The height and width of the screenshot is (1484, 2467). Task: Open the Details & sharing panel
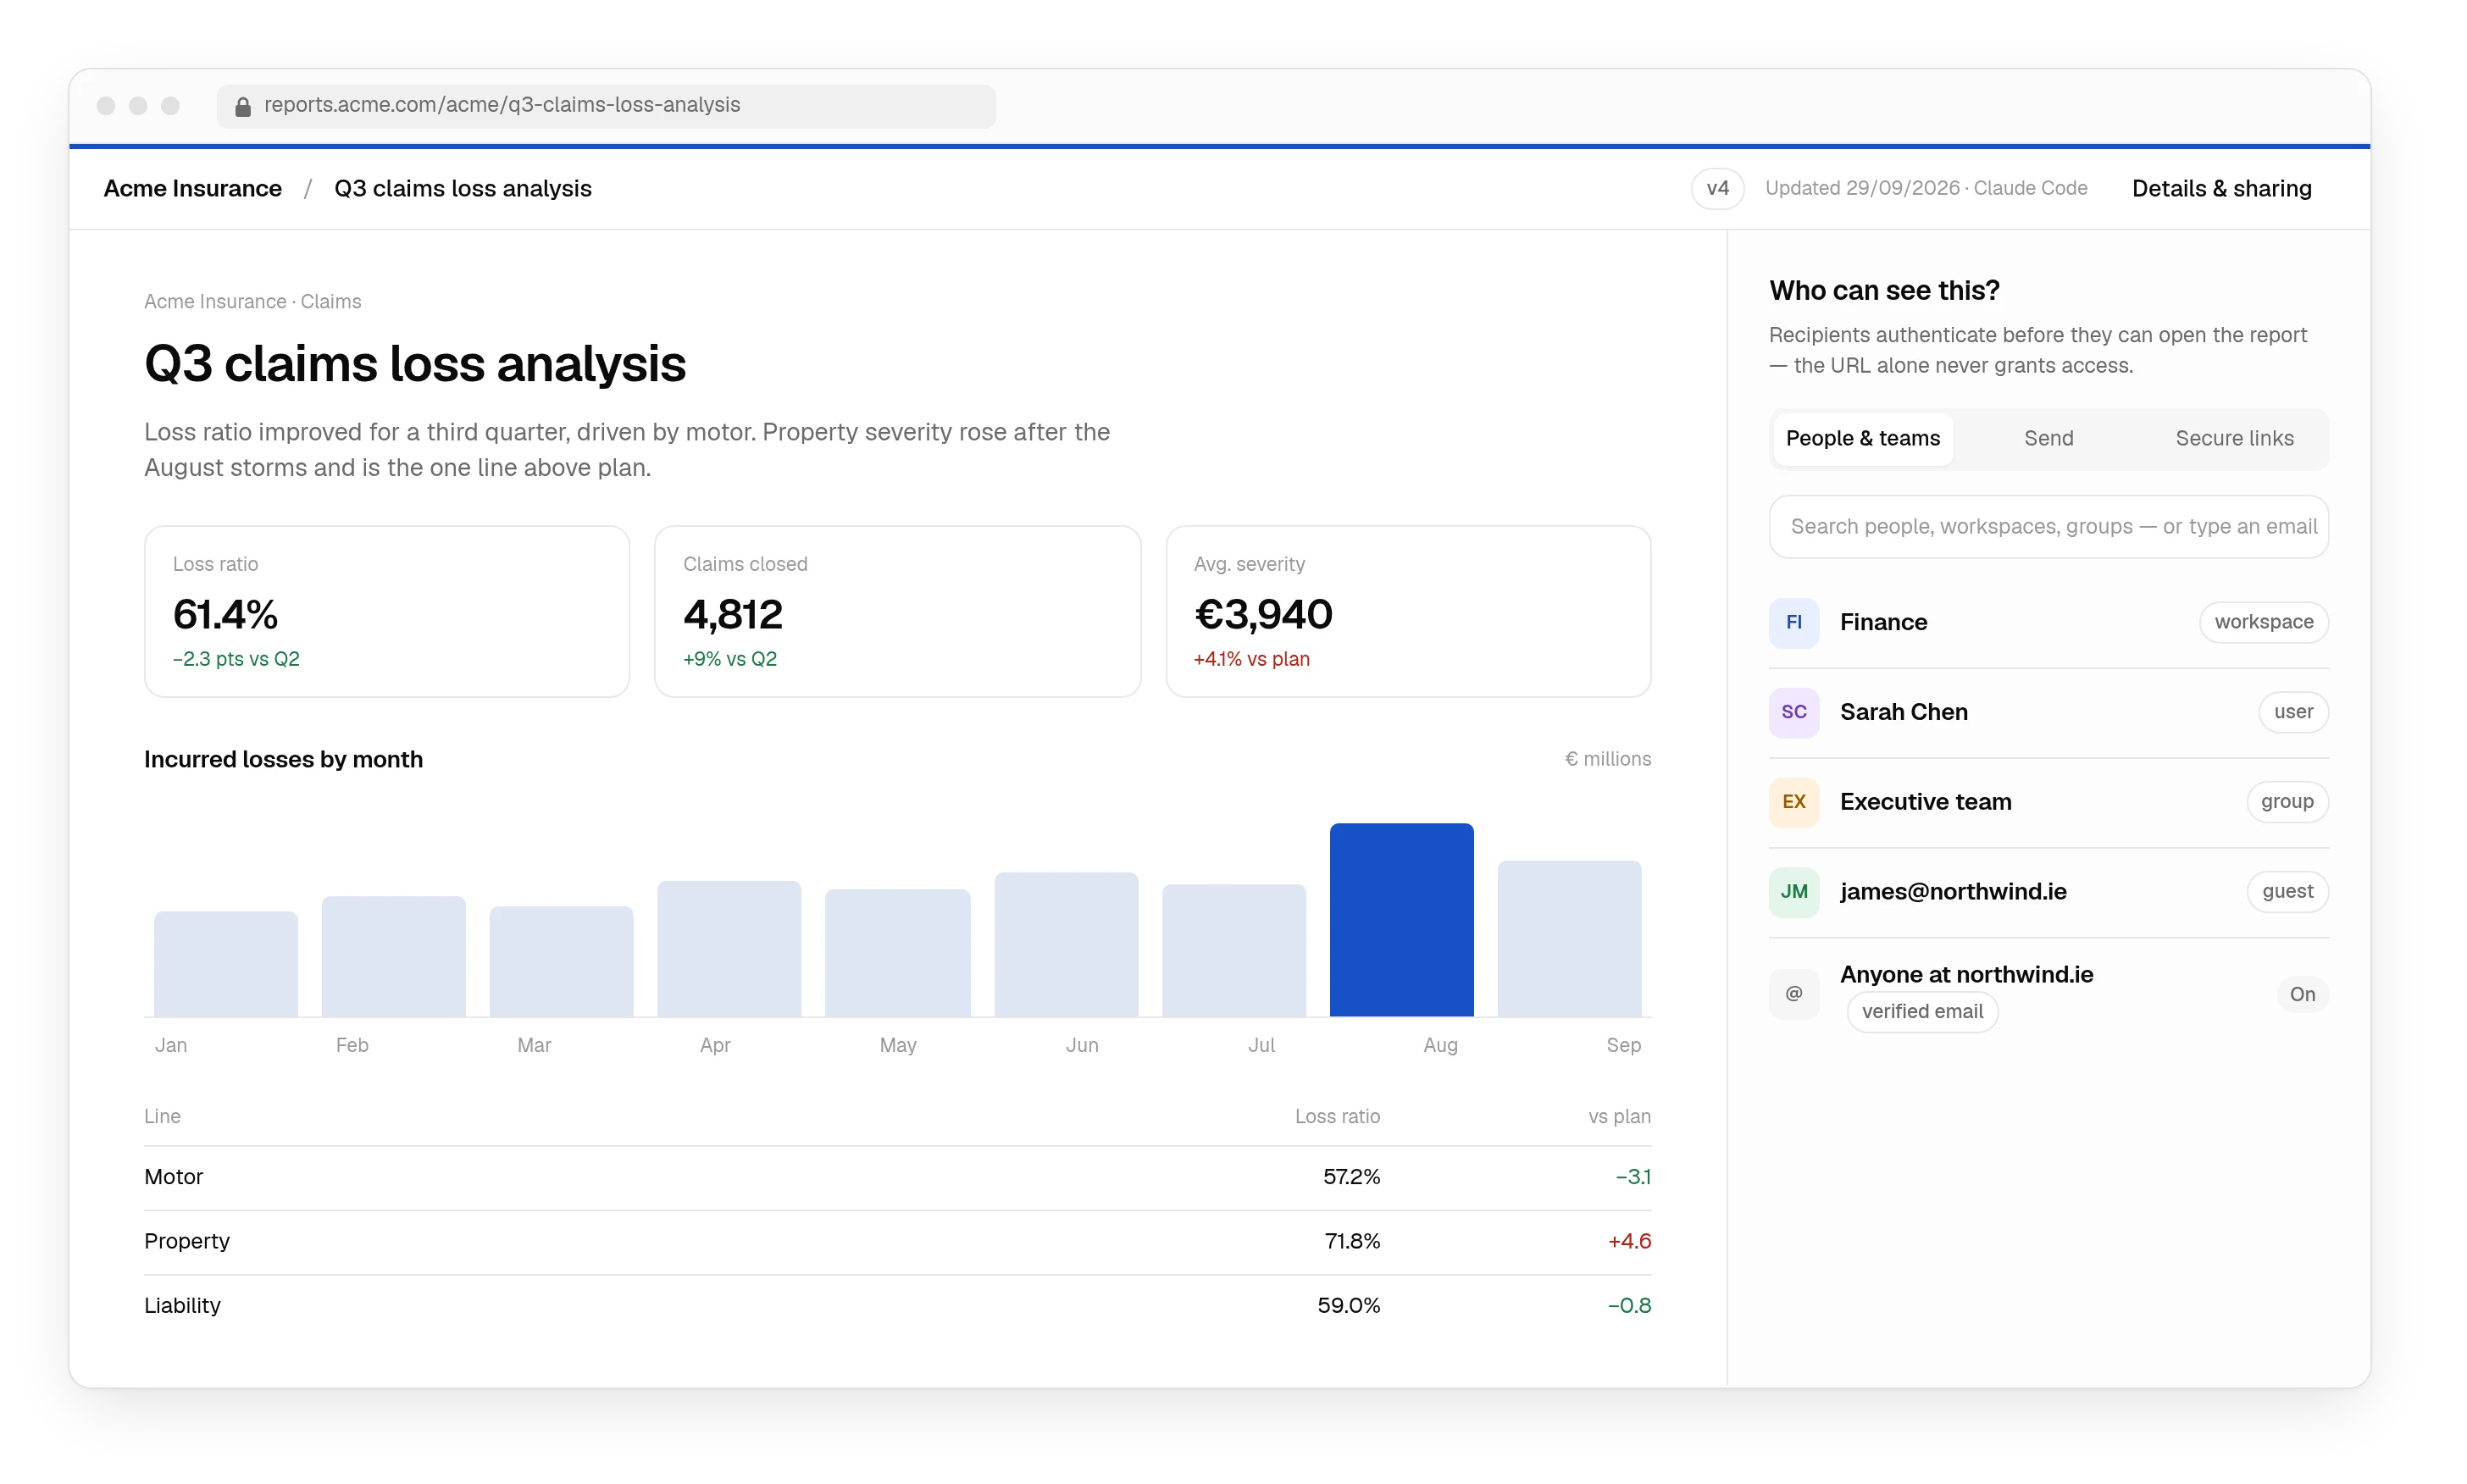tap(2221, 189)
